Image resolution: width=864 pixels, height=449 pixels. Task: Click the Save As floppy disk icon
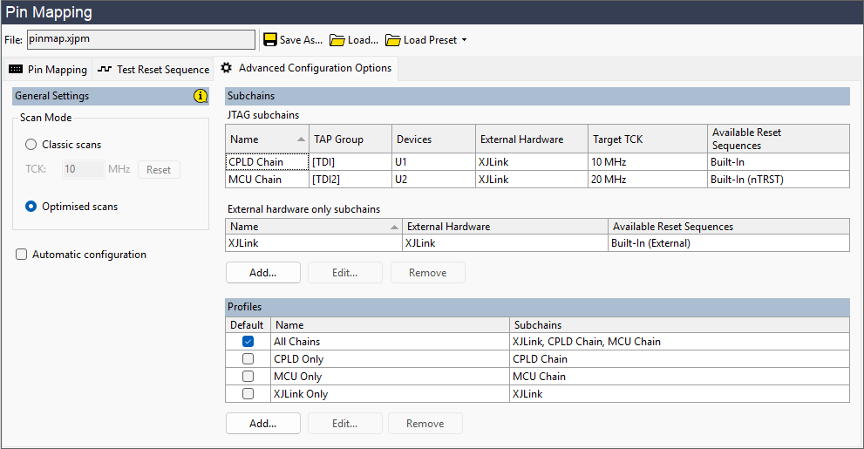coord(270,40)
